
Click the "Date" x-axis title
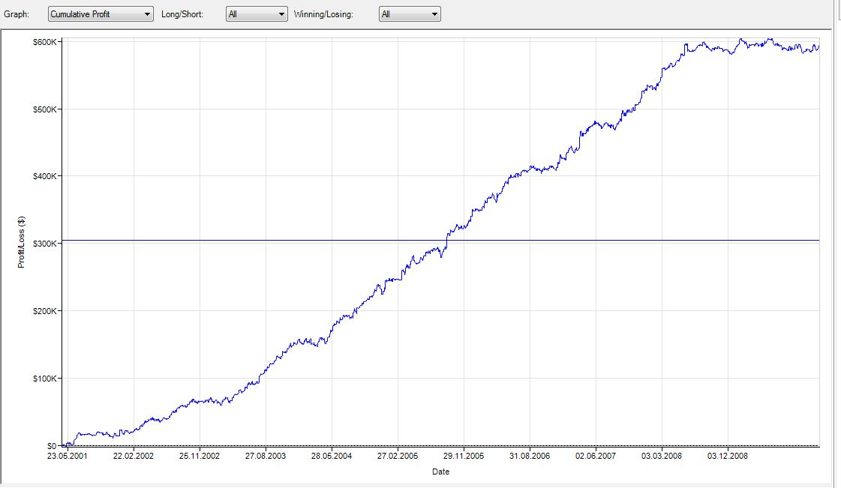pyautogui.click(x=441, y=472)
